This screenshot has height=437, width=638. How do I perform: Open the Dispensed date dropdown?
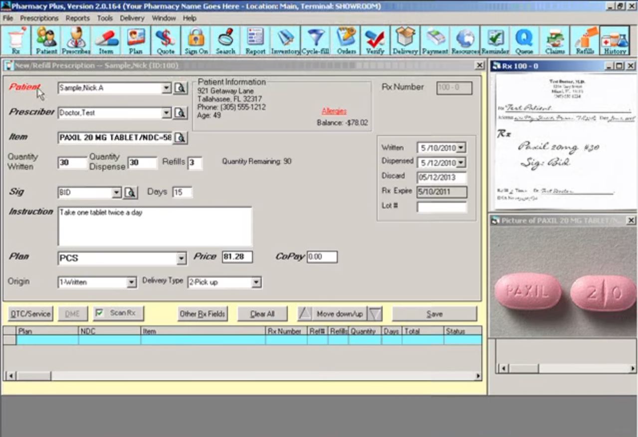(461, 162)
